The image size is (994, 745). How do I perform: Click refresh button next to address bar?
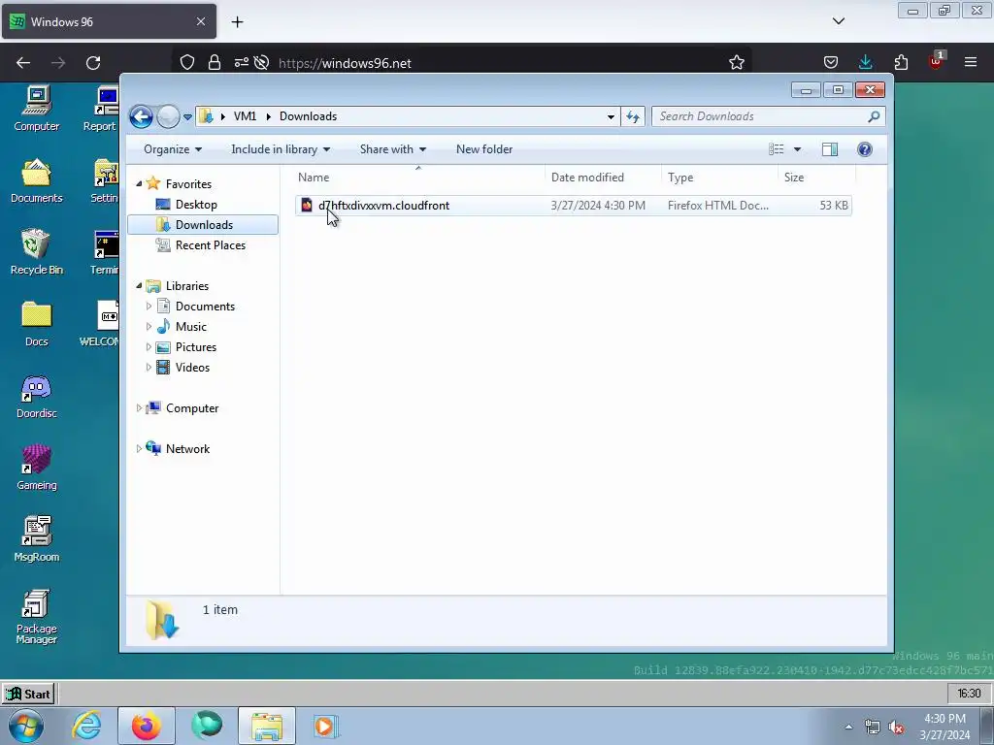point(633,116)
